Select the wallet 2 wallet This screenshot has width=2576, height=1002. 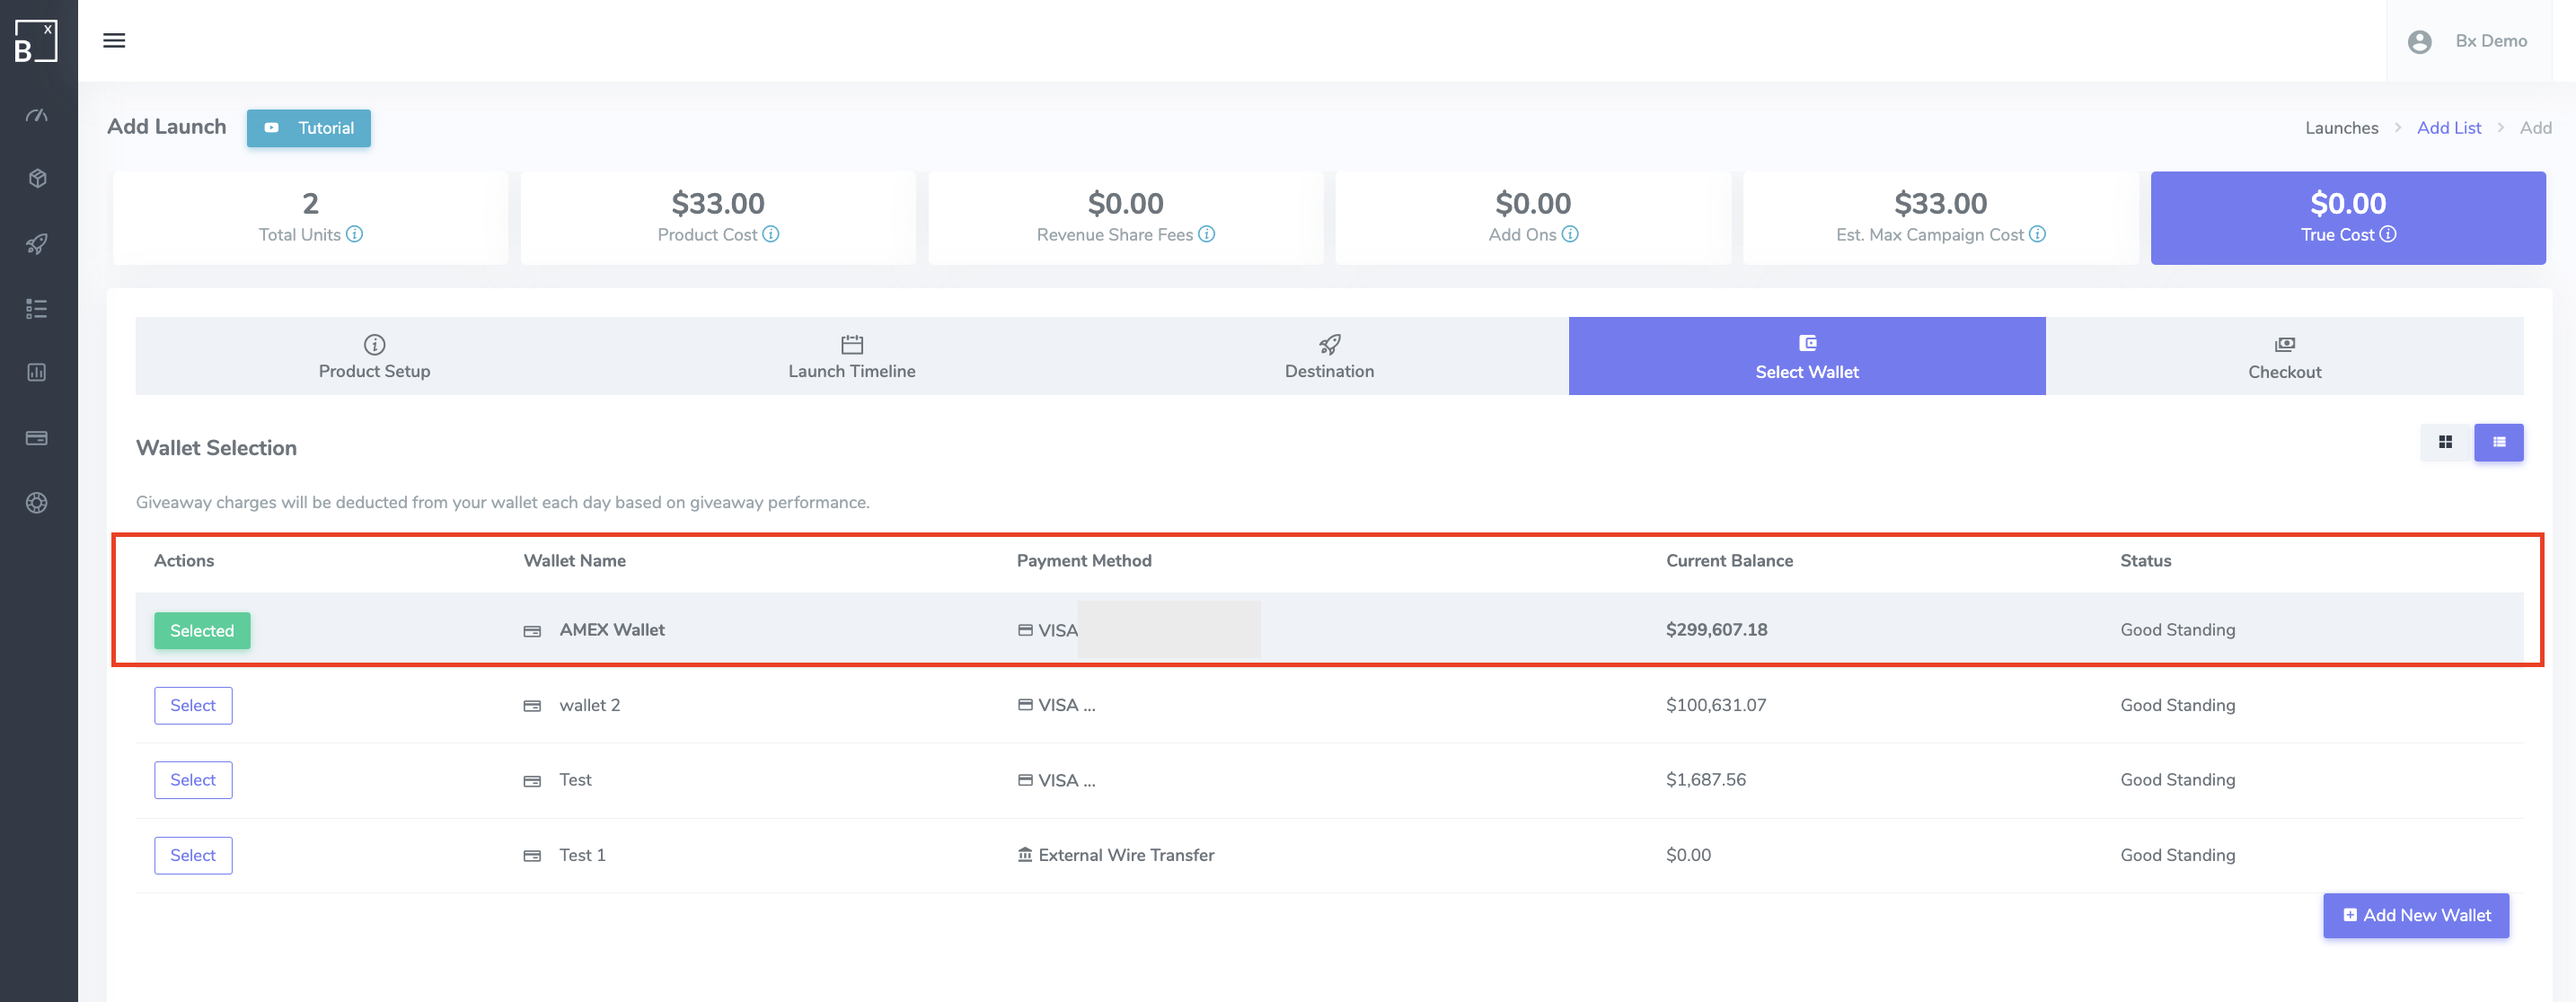(193, 705)
